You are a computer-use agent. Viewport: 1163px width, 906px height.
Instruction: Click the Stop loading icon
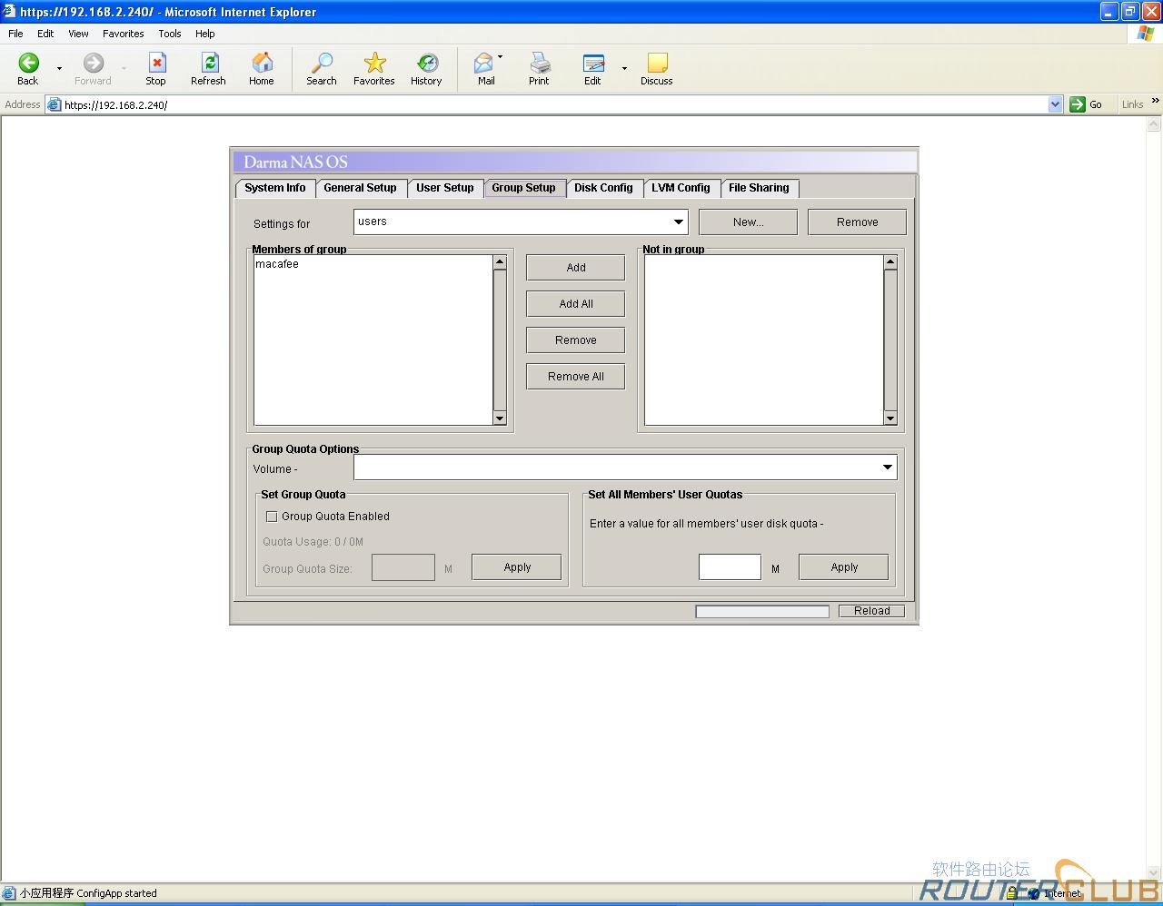click(156, 63)
